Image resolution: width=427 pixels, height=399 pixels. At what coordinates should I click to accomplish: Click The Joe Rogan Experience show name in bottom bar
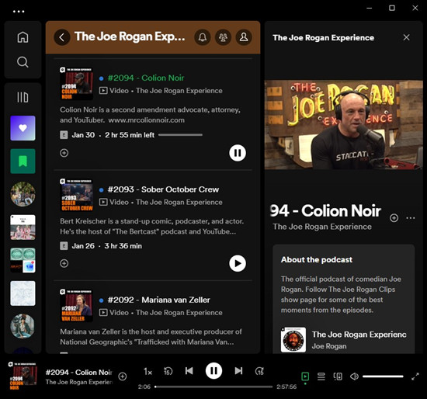pos(79,382)
